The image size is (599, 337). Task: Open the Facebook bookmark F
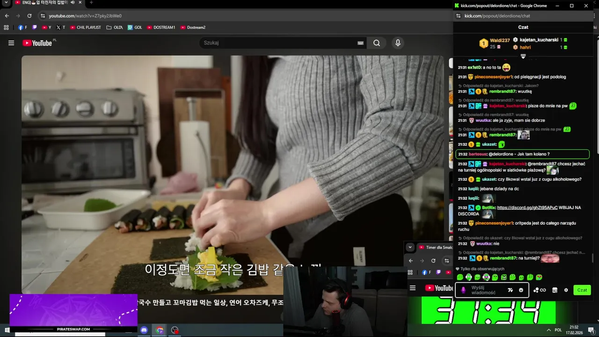coord(22,27)
